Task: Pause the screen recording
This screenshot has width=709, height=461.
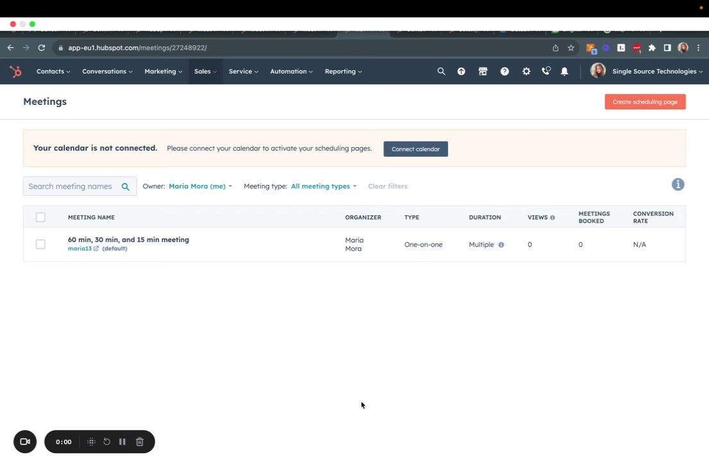Action: [122, 442]
